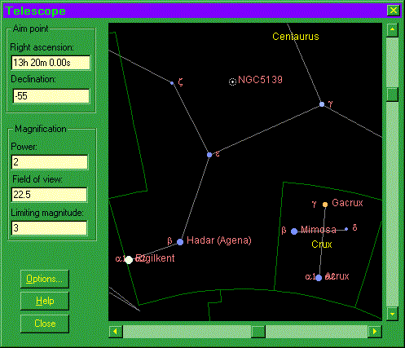The height and width of the screenshot is (348, 405).
Task: Click the Help button
Action: pos(45,301)
